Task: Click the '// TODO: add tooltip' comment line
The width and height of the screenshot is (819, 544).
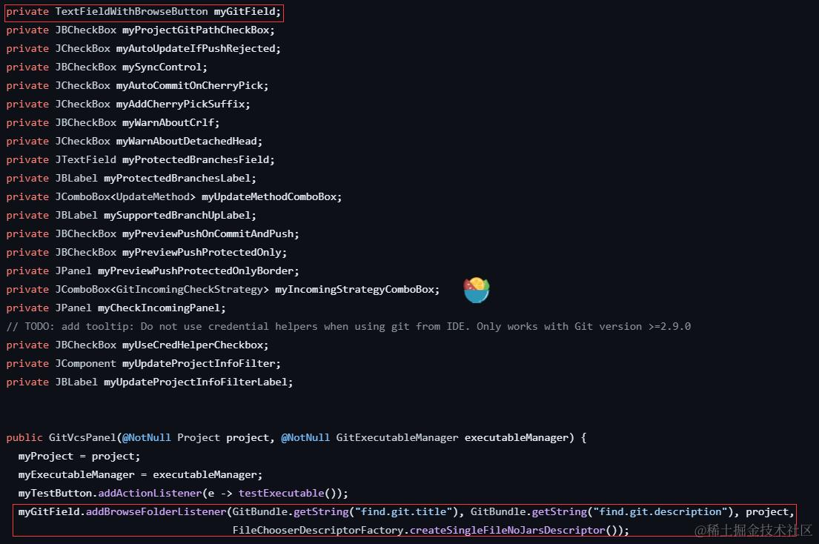Action: coord(348,327)
